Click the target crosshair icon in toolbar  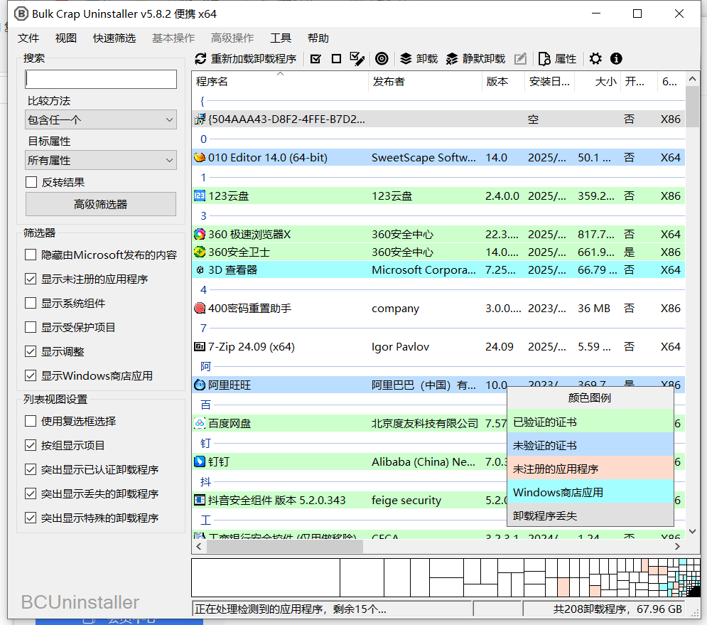point(382,59)
